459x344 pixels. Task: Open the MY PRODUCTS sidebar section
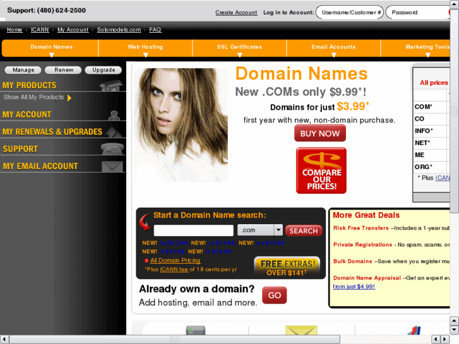[x=29, y=85]
